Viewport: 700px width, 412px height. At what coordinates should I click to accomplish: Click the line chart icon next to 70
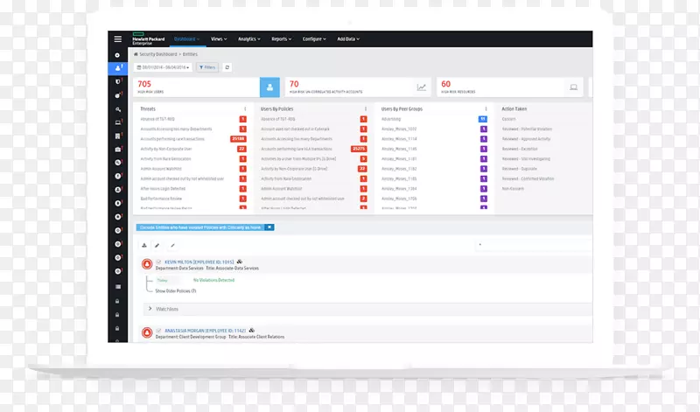pyautogui.click(x=422, y=87)
